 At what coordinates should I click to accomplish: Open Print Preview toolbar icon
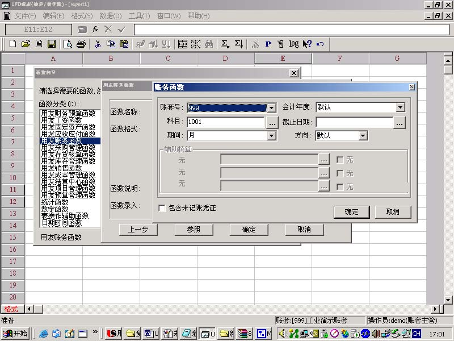click(68, 44)
